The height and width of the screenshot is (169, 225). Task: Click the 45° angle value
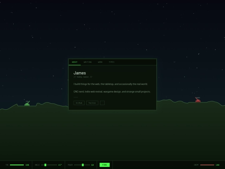click(60, 165)
